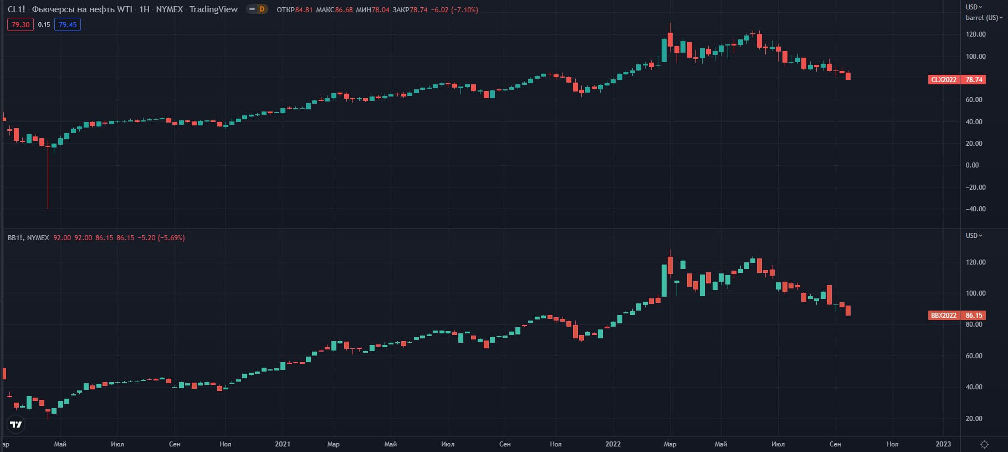
Task: Click the TradingView text in the title
Action: click(213, 9)
